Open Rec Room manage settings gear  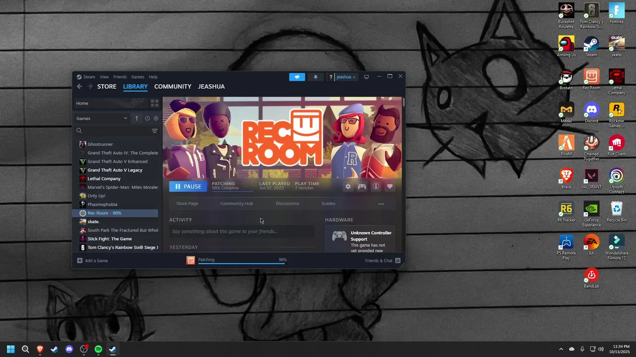[348, 186]
